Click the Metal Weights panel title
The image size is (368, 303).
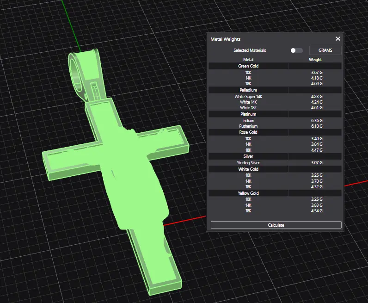click(225, 39)
